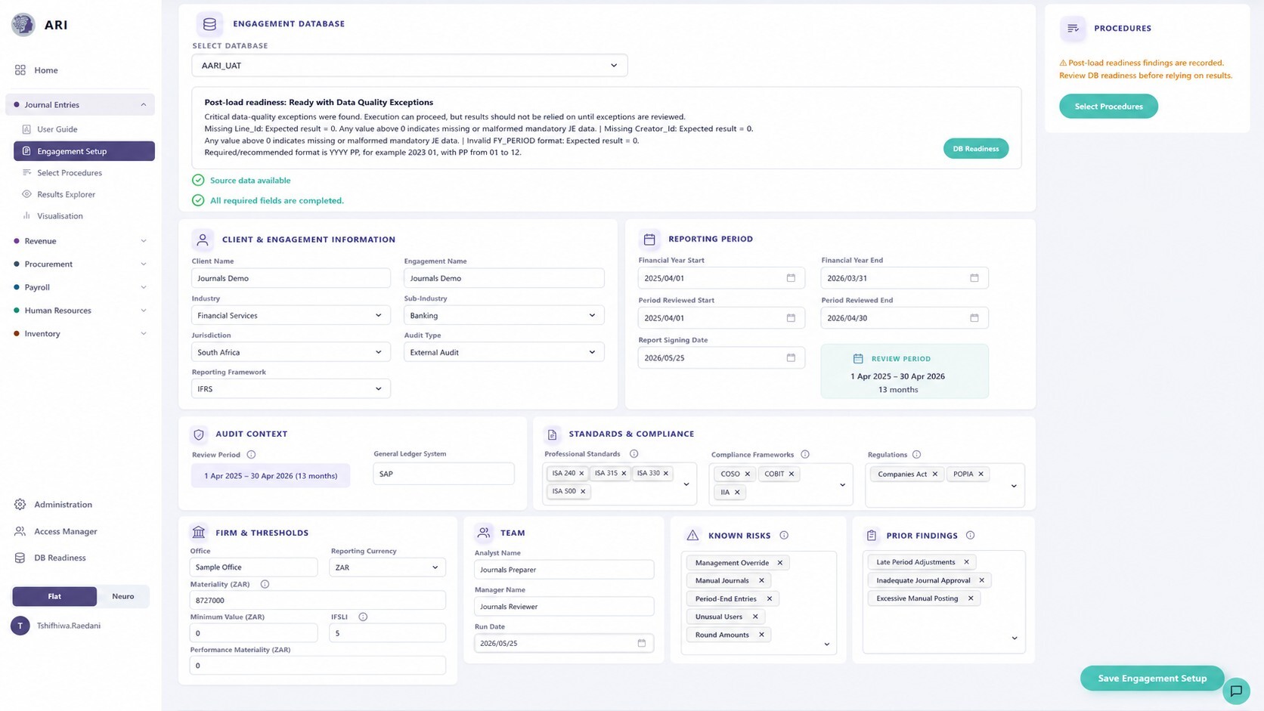Remove the Management Override risk tag
The height and width of the screenshot is (711, 1264).
click(x=779, y=563)
